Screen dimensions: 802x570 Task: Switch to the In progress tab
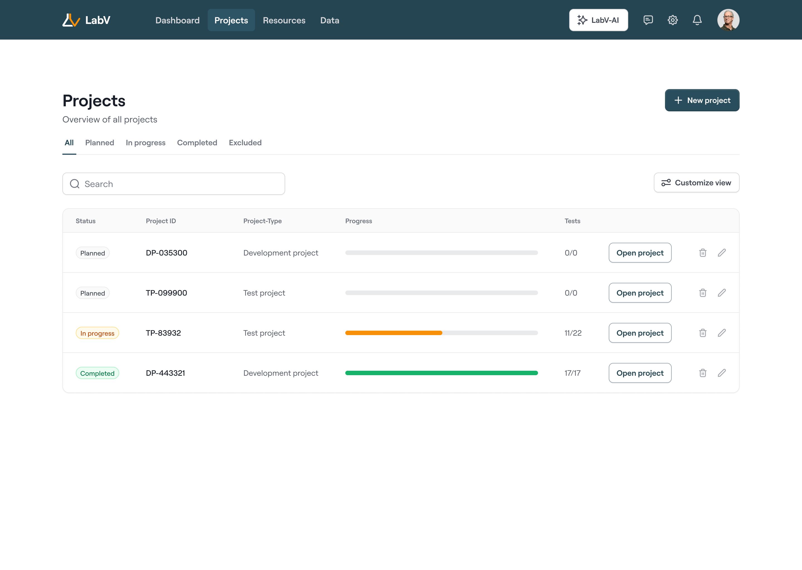[x=145, y=142]
